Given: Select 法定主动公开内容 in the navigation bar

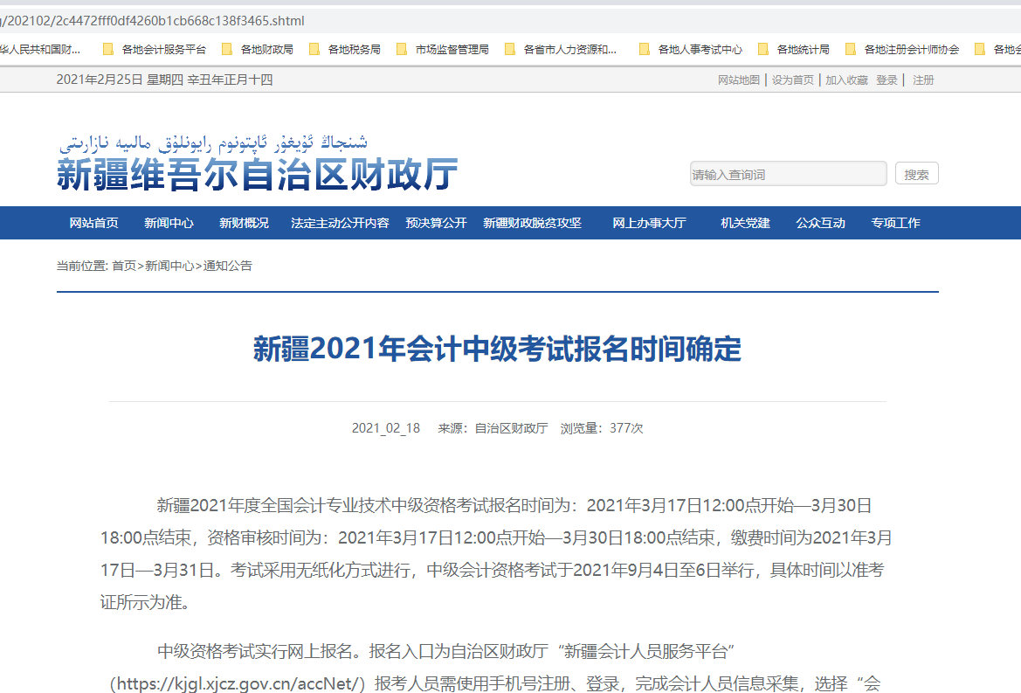Looking at the screenshot, I should (x=340, y=223).
